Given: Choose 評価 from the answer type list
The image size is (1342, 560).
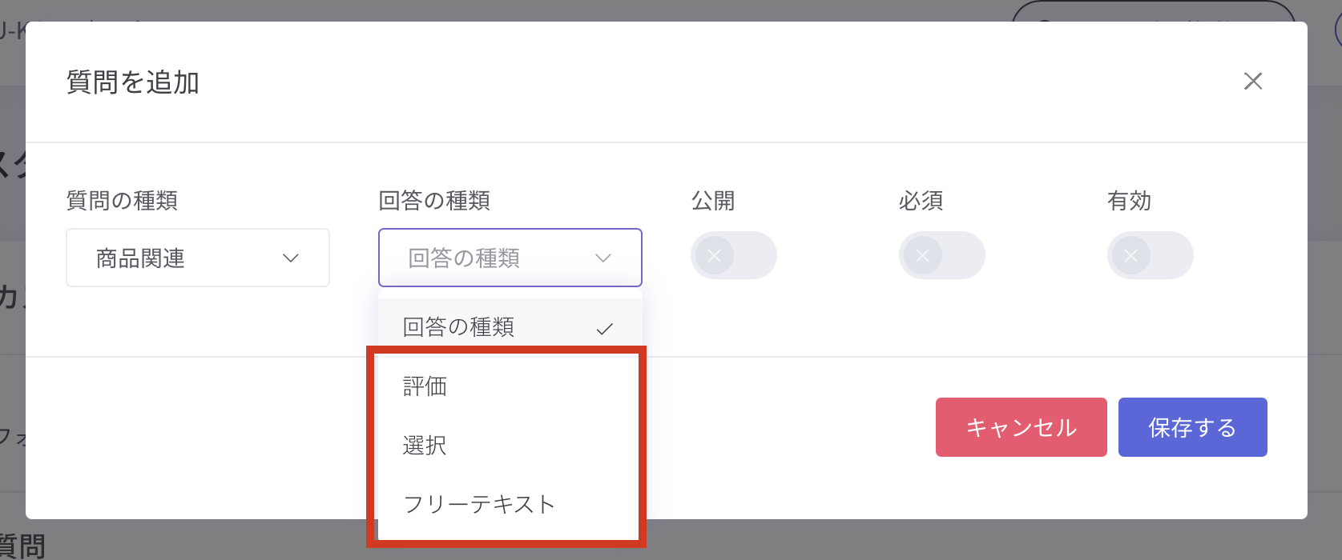Looking at the screenshot, I should pyautogui.click(x=425, y=386).
